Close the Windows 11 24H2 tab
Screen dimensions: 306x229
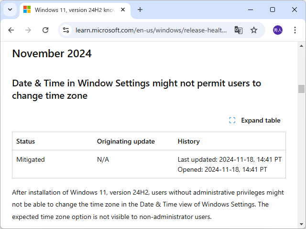(123, 10)
